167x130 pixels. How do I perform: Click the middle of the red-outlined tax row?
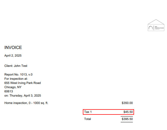(x=108, y=112)
